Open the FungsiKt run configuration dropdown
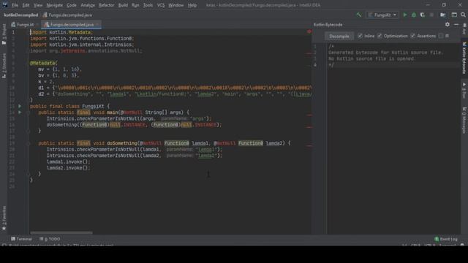Screen dimensions: 468x263 pos(382,15)
